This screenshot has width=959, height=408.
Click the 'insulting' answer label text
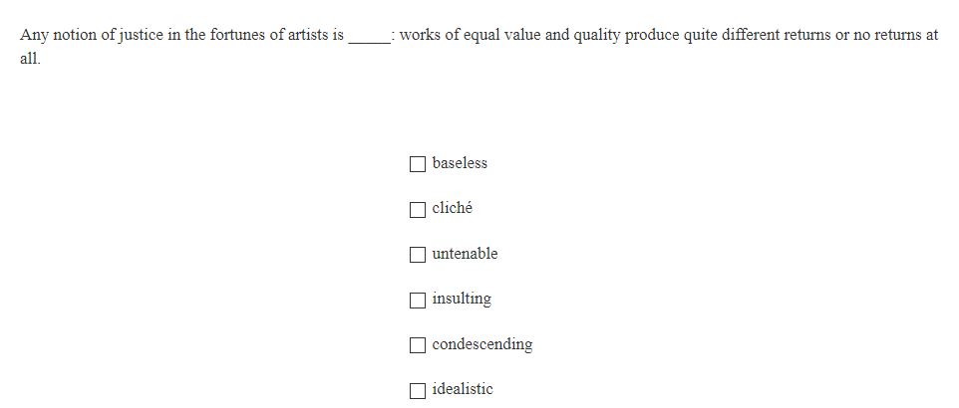click(462, 300)
